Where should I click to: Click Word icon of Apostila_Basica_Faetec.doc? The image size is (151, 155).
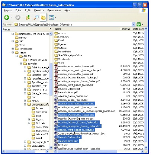(x=56, y=100)
